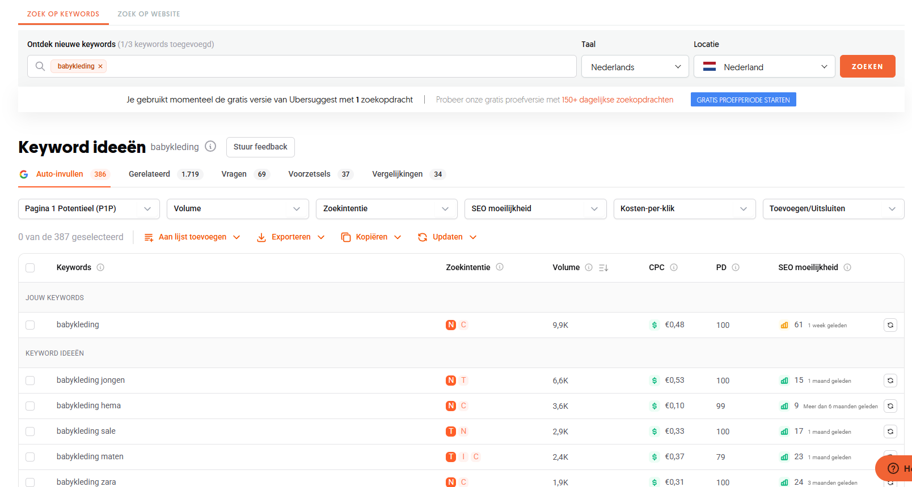912x487 pixels.
Task: Open the Taal Nederlands dropdown
Action: [x=635, y=66]
